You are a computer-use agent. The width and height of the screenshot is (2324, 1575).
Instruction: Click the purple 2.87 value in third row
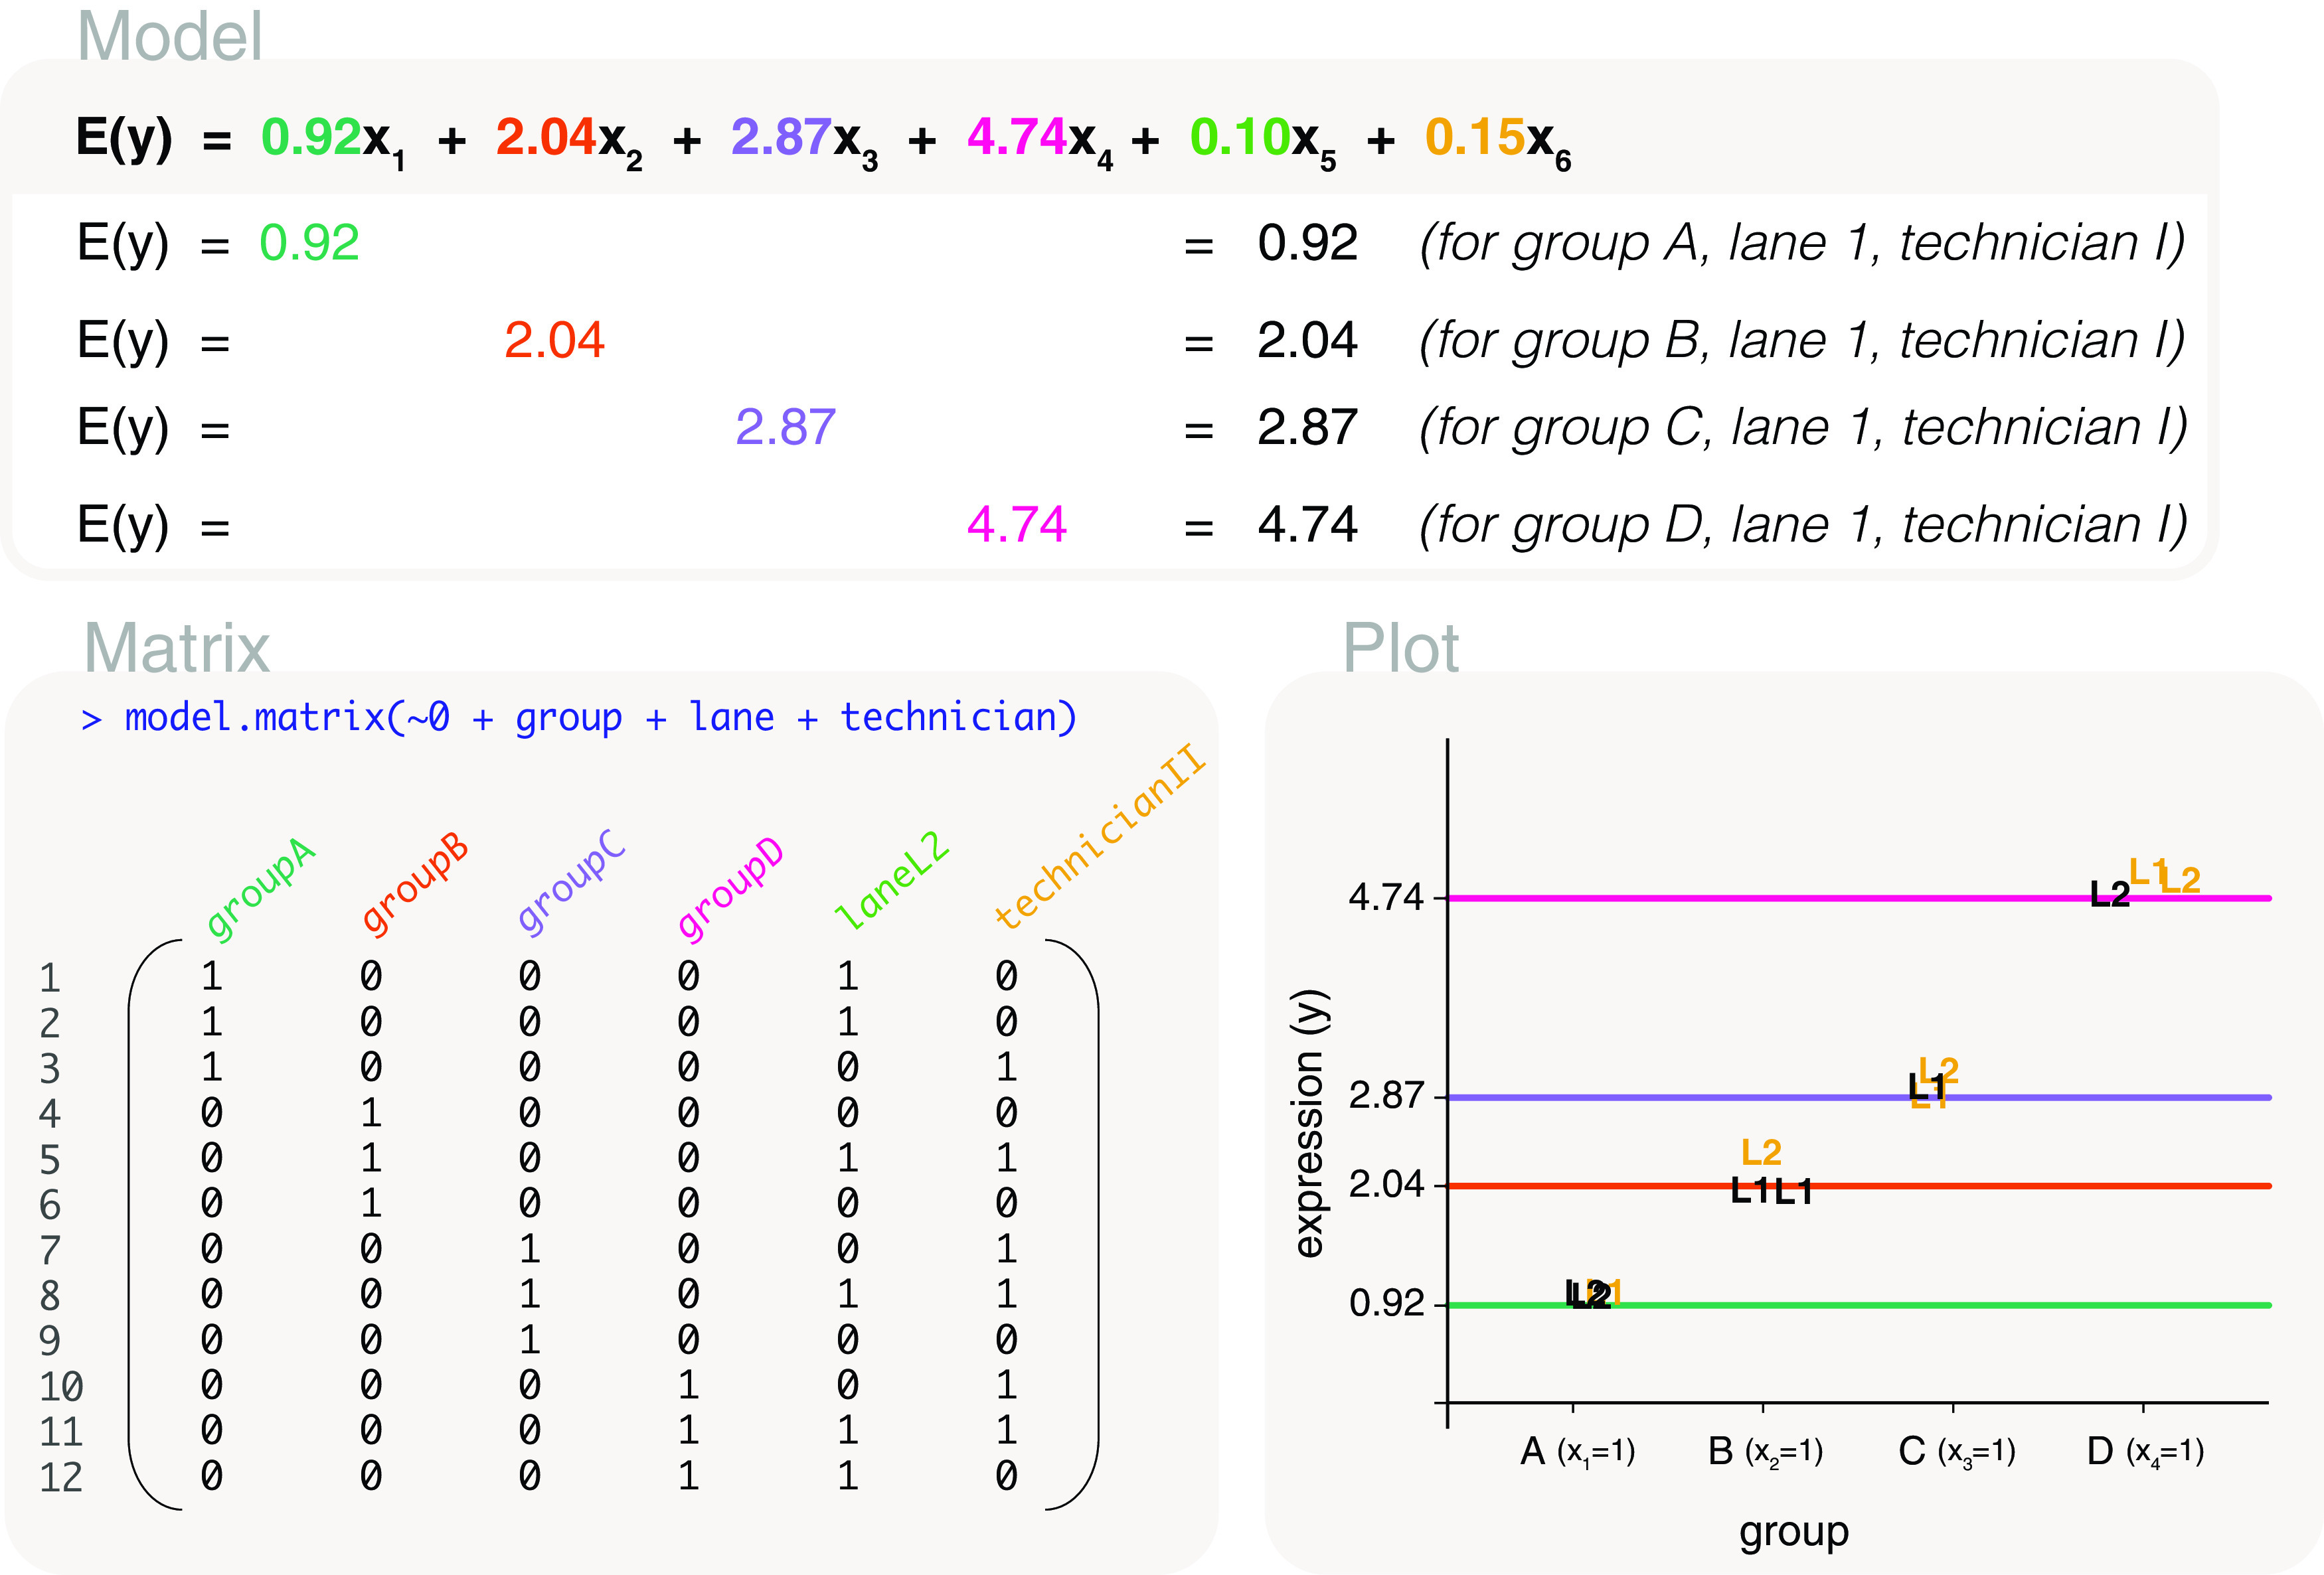785,427
